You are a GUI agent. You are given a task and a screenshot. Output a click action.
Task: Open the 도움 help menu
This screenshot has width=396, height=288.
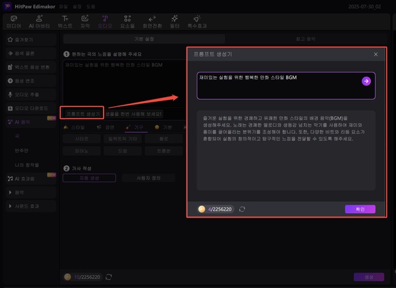pos(91,6)
